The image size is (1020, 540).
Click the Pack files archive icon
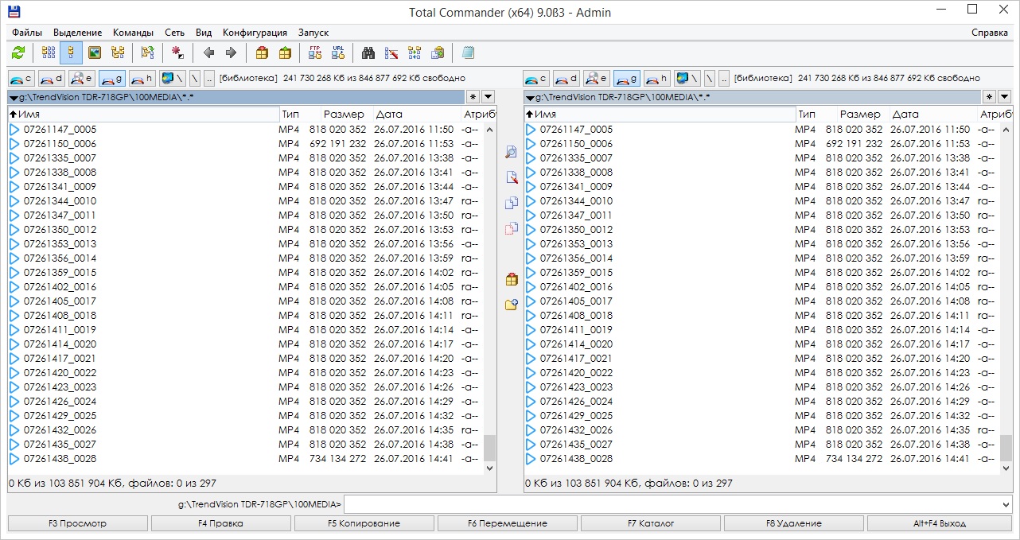point(262,53)
